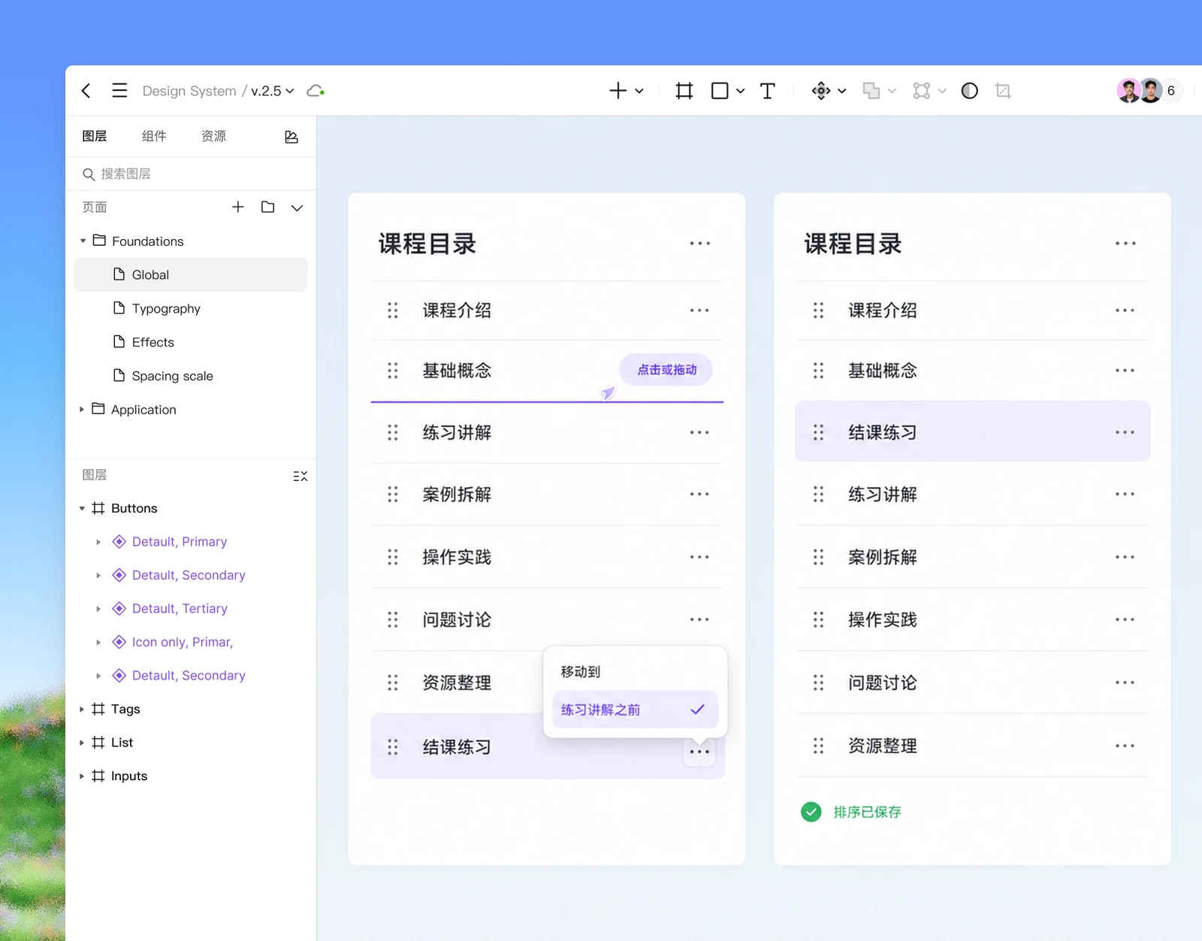Image resolution: width=1202 pixels, height=941 pixels.
Task: Collapse the Foundations folder
Action: point(83,241)
